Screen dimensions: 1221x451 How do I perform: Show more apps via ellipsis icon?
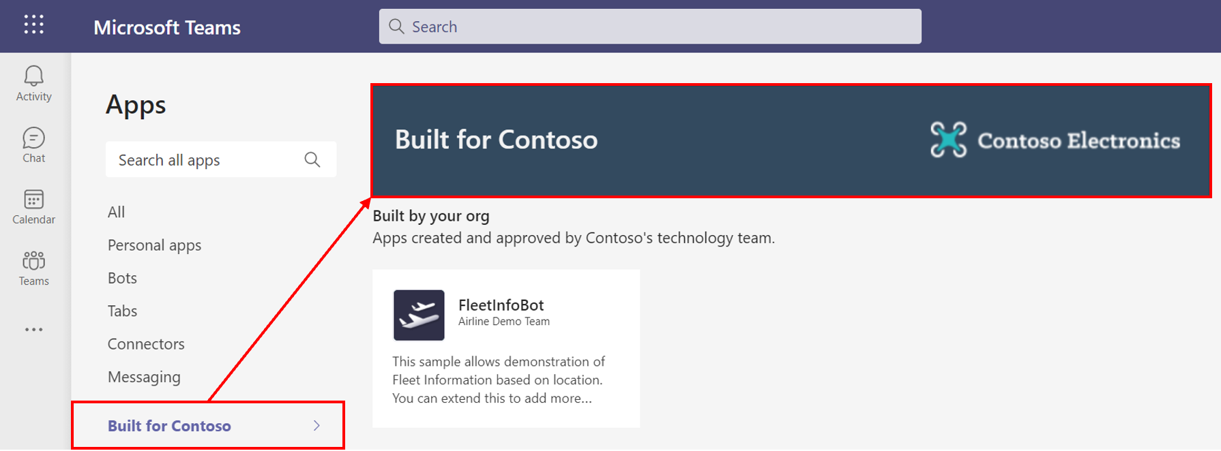click(x=34, y=330)
